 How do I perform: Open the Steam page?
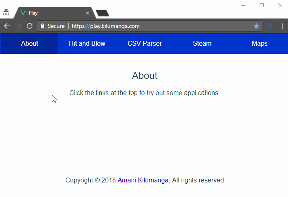click(x=202, y=43)
